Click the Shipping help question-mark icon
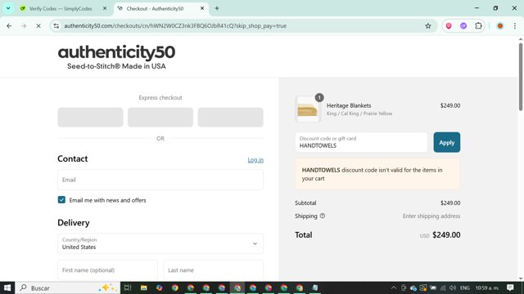 click(x=322, y=216)
